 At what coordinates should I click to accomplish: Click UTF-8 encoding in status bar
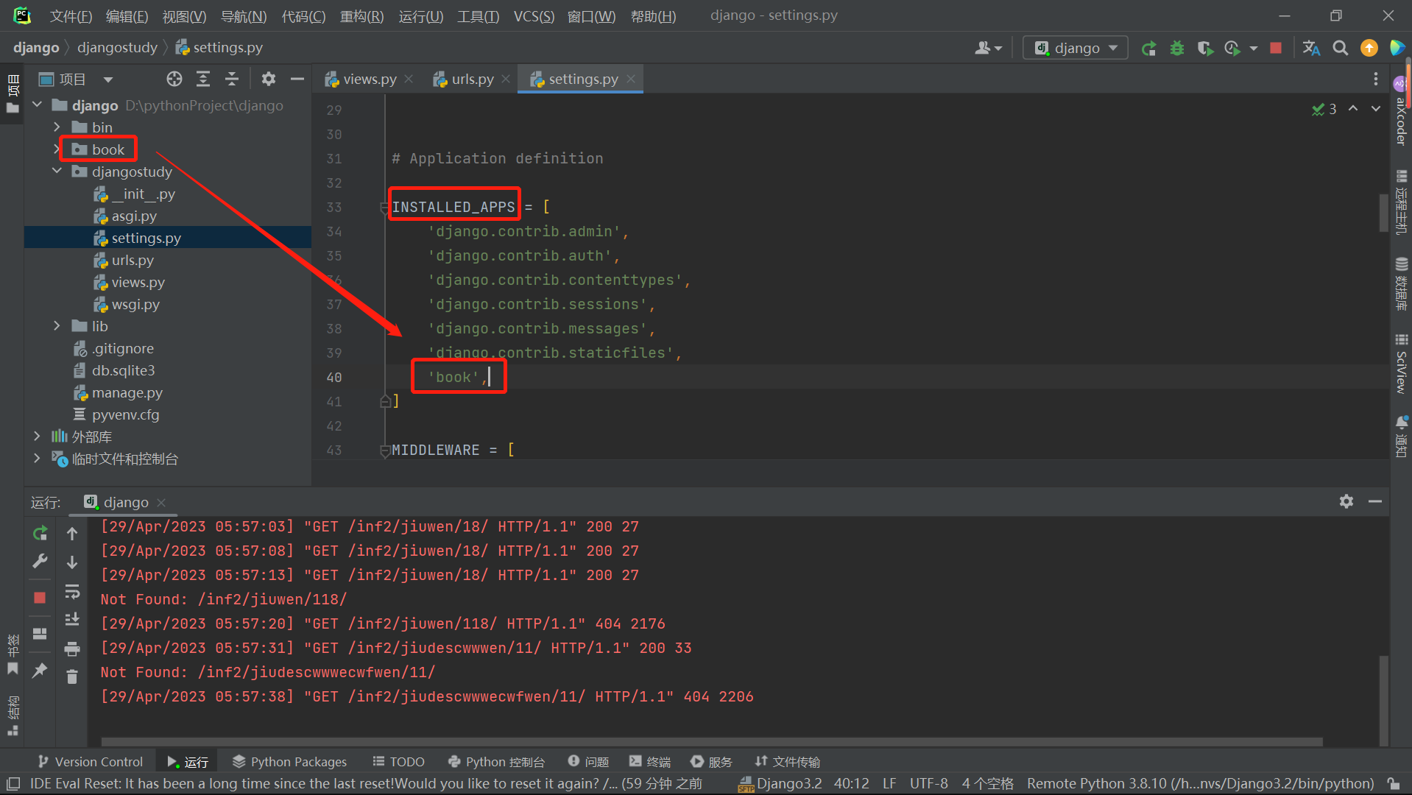[928, 783]
